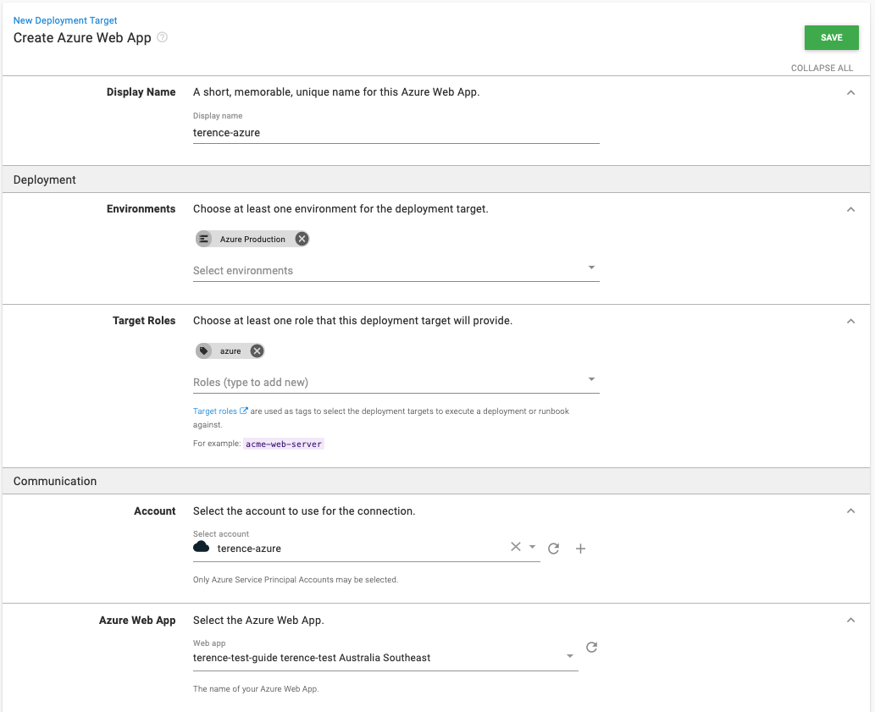Image resolution: width=875 pixels, height=712 pixels.
Task: Save the new deployment target
Action: (831, 37)
